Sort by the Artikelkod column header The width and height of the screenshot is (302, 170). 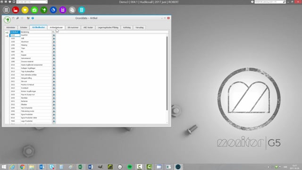coord(15,32)
